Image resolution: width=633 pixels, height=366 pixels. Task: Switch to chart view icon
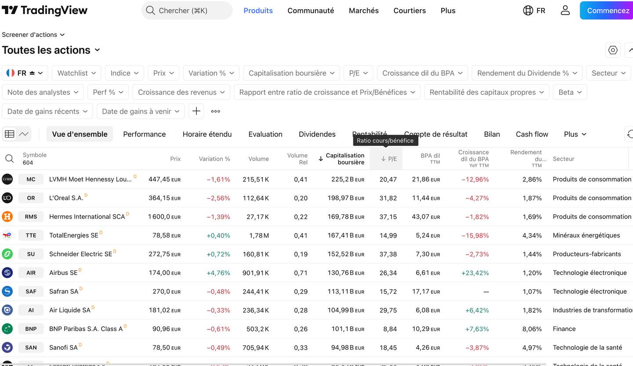tap(24, 134)
